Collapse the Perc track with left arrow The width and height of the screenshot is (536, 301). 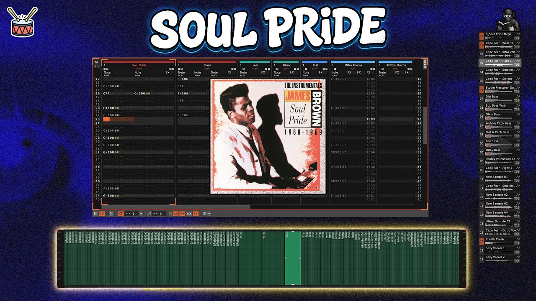241,65
